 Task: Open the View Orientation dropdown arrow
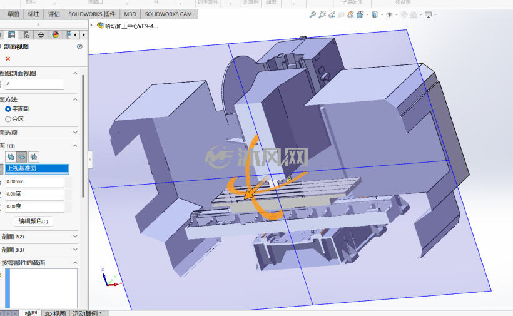pos(367,15)
